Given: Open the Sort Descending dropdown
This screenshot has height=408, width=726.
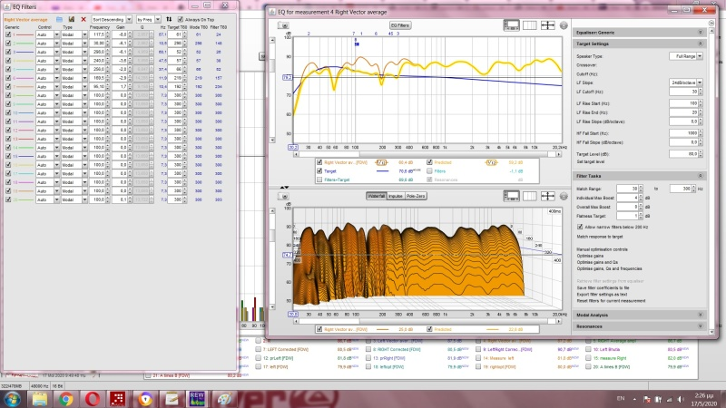Looking at the screenshot, I should pyautogui.click(x=113, y=18).
